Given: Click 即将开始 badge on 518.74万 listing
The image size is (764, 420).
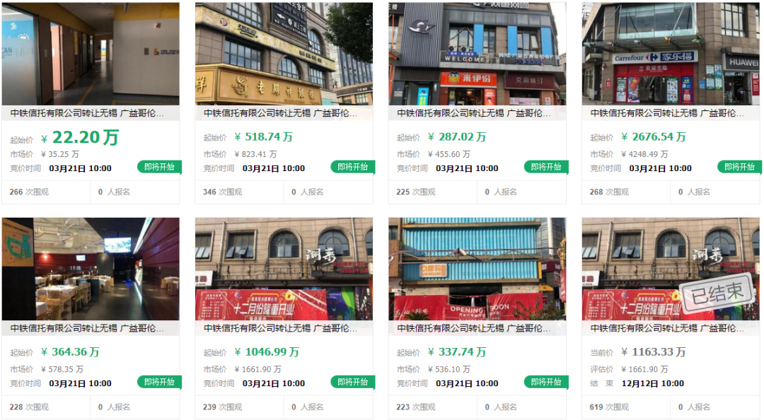Looking at the screenshot, I should tap(353, 167).
